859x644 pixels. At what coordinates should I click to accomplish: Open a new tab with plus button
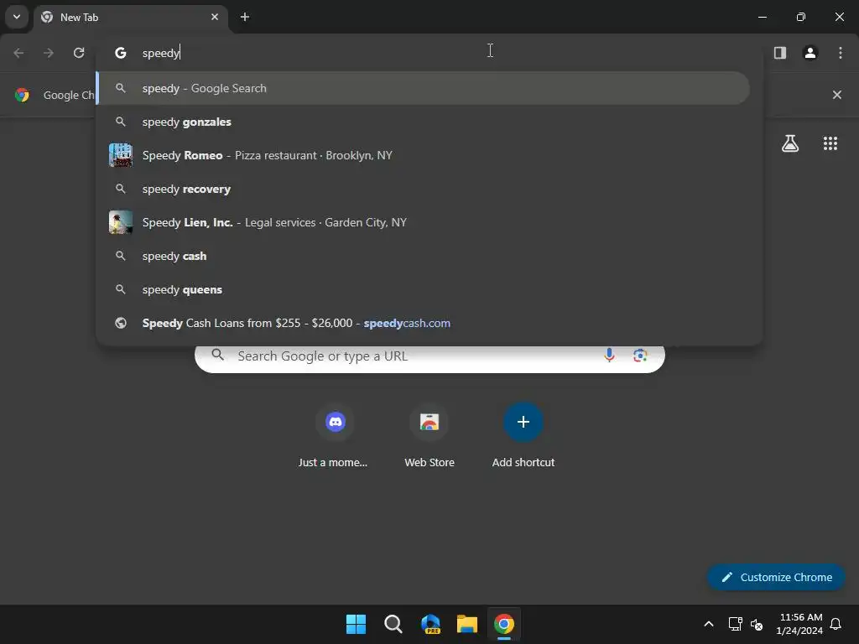[245, 17]
